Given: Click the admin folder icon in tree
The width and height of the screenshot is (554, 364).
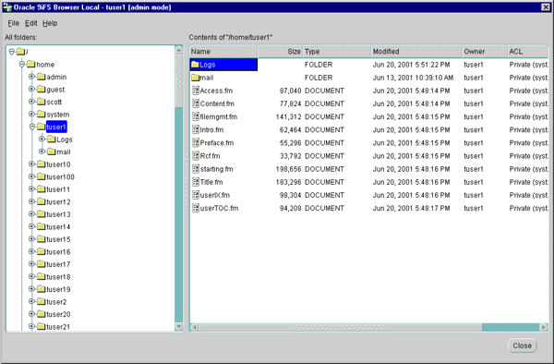Looking at the screenshot, I should point(42,77).
